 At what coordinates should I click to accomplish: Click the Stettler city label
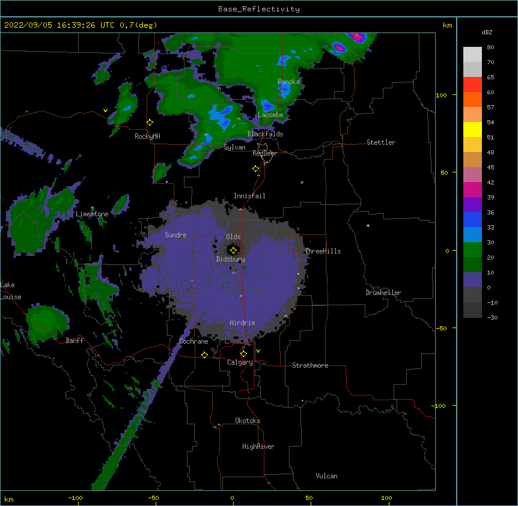tap(381, 142)
